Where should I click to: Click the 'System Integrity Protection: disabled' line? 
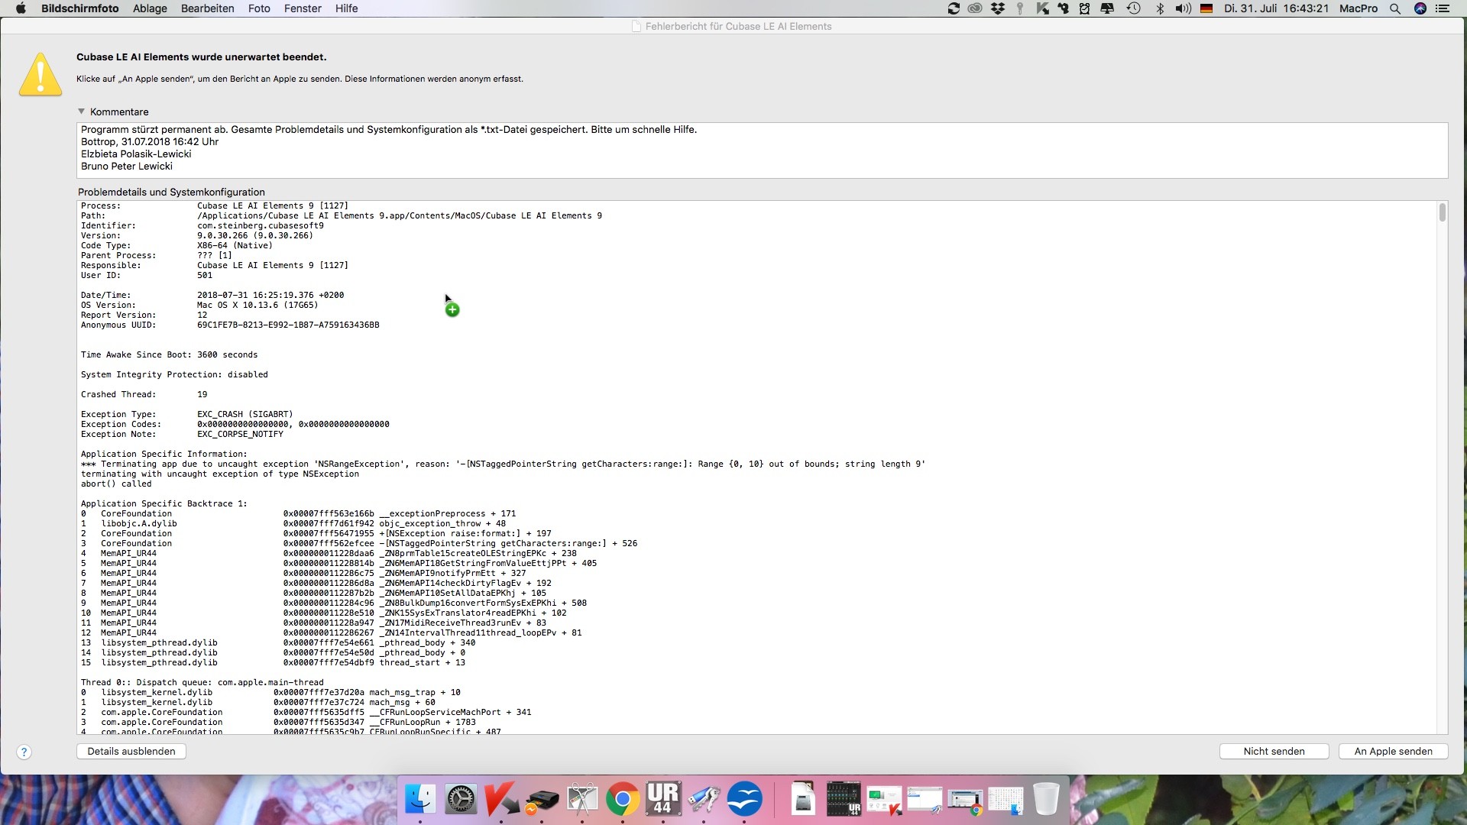pyautogui.click(x=174, y=375)
